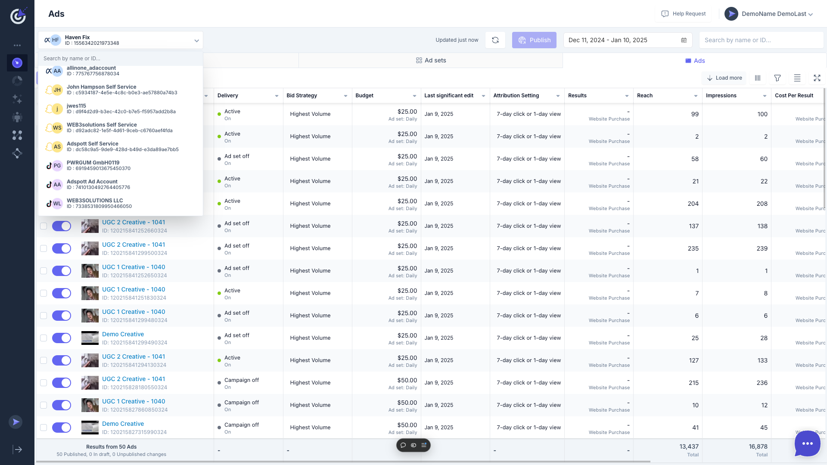
Task: Open Reach column menu
Action: [x=696, y=96]
